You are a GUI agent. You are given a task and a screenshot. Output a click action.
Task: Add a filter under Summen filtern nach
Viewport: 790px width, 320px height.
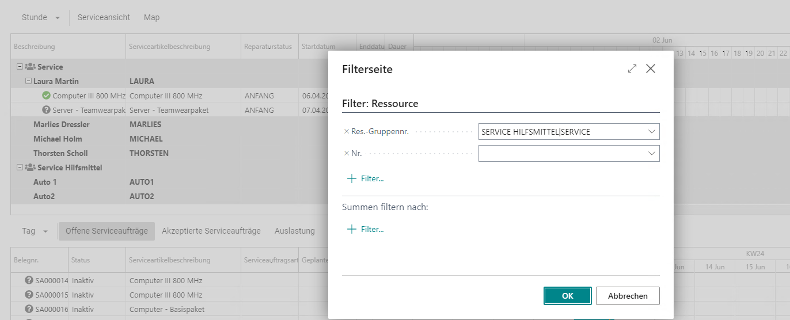point(366,229)
